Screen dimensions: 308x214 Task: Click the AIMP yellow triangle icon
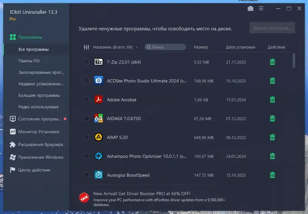click(99, 137)
